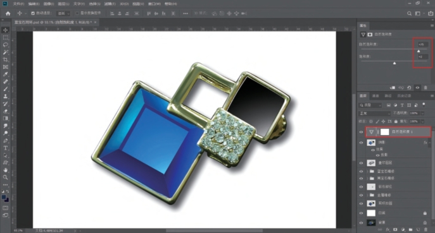
Task: Toggle the auto-select checkbox in options bar
Action: (x=33, y=13)
